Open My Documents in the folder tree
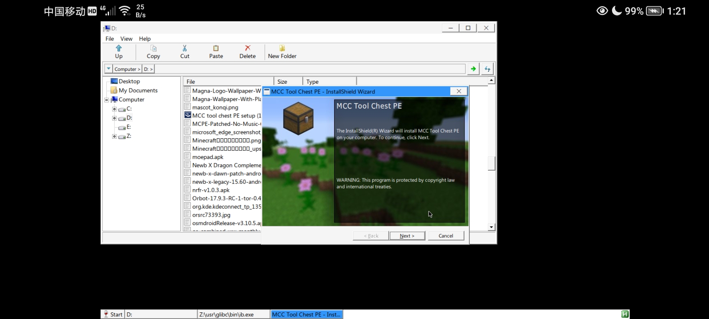 click(134, 90)
